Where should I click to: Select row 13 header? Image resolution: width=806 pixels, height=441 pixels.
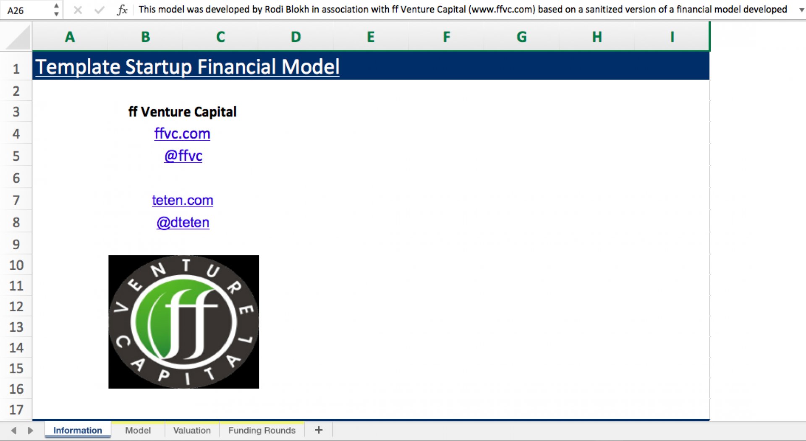(x=16, y=327)
